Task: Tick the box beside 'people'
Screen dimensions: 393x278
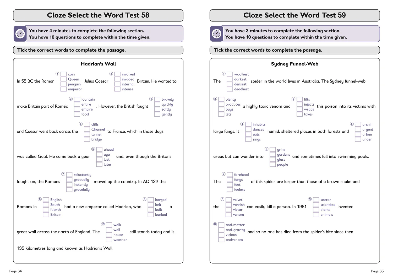Action: coord(273,165)
